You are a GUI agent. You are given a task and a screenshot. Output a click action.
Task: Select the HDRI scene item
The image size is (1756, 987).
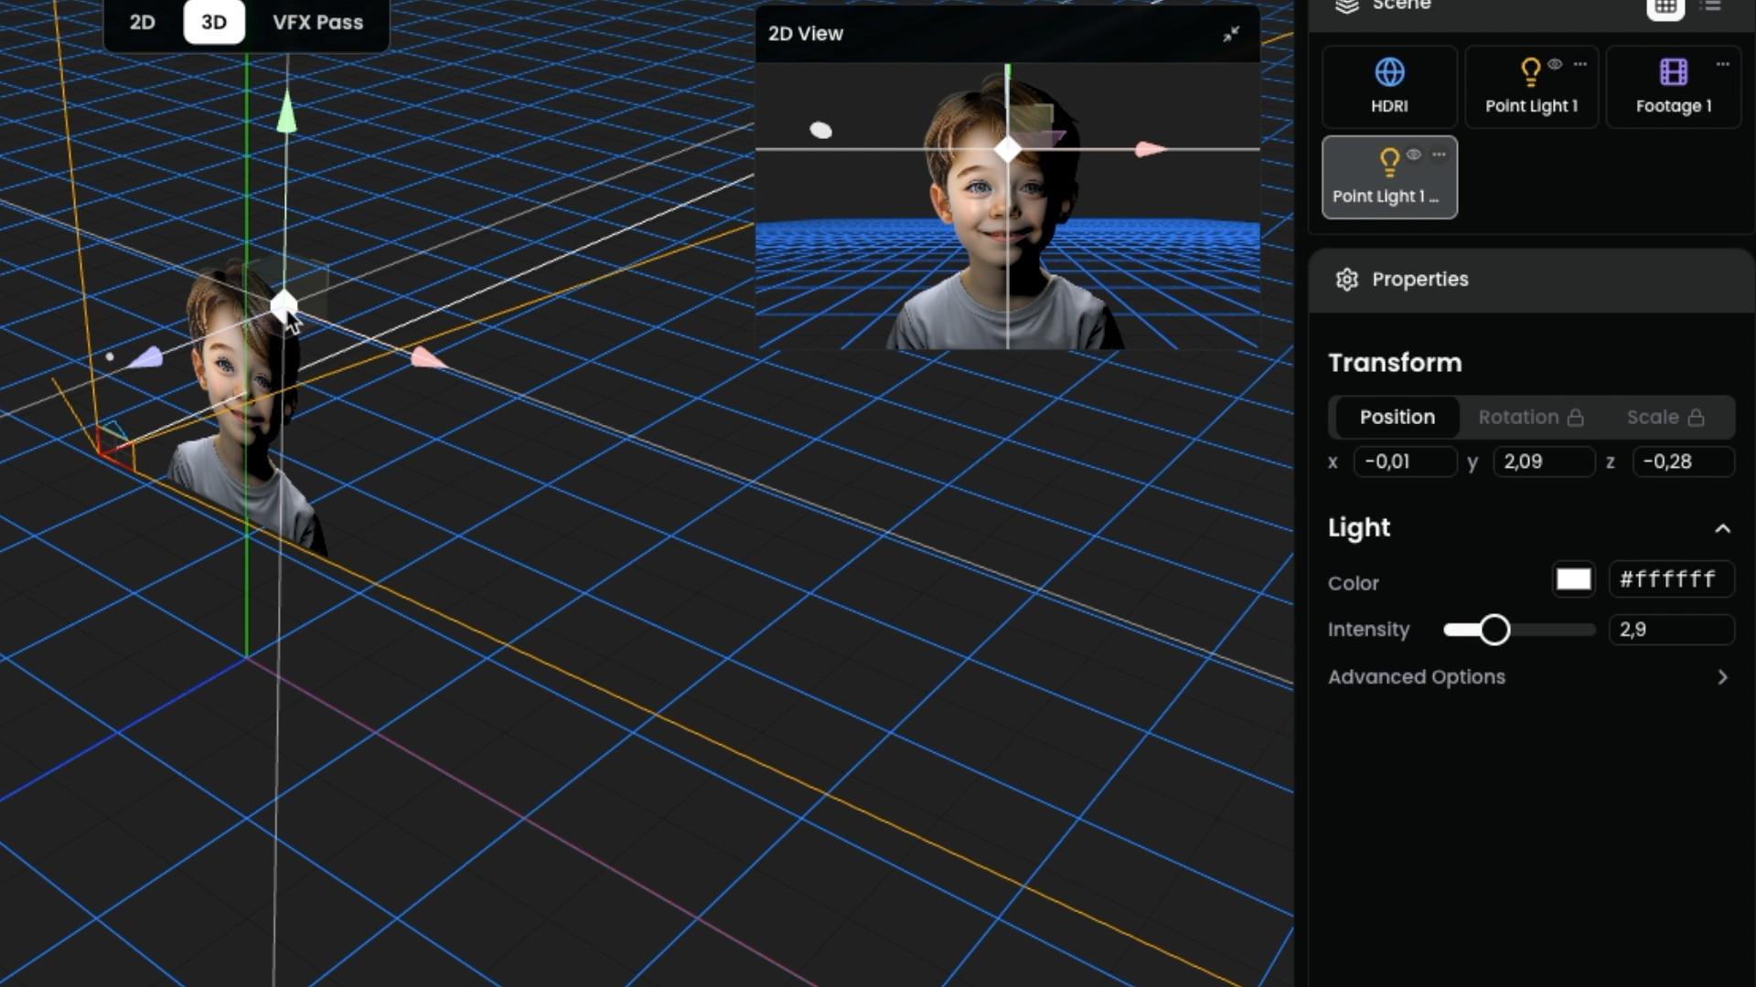point(1389,87)
